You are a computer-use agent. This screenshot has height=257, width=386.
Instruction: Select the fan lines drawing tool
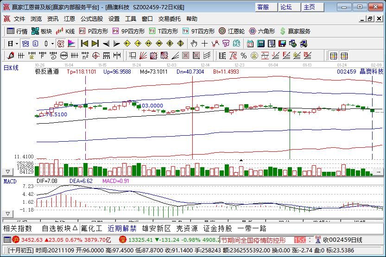click(143, 56)
